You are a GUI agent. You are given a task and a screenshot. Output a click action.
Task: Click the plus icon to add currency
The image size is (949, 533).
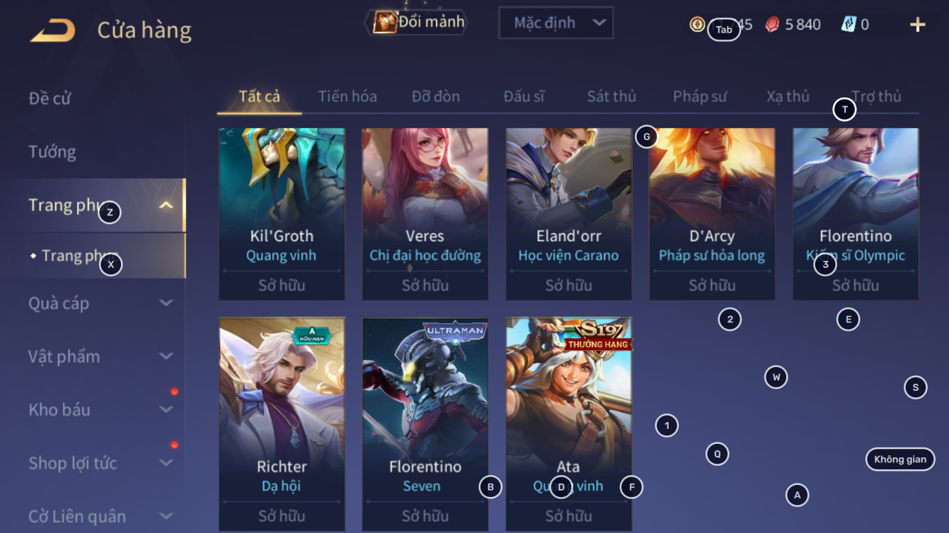point(917,25)
